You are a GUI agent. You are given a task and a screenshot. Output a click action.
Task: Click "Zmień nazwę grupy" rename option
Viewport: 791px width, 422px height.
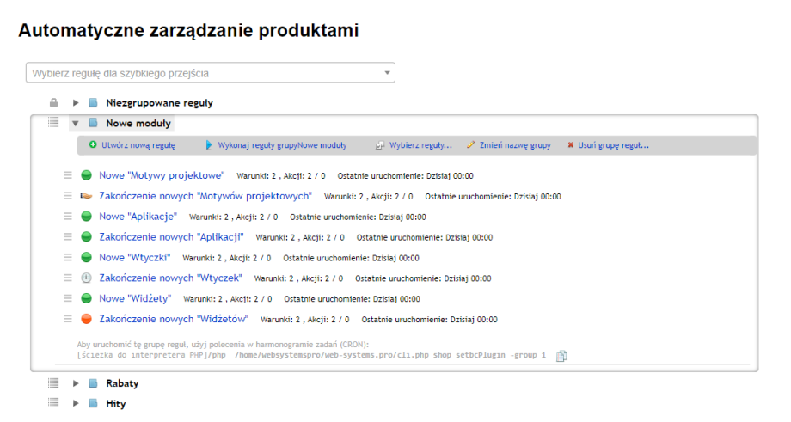(513, 145)
